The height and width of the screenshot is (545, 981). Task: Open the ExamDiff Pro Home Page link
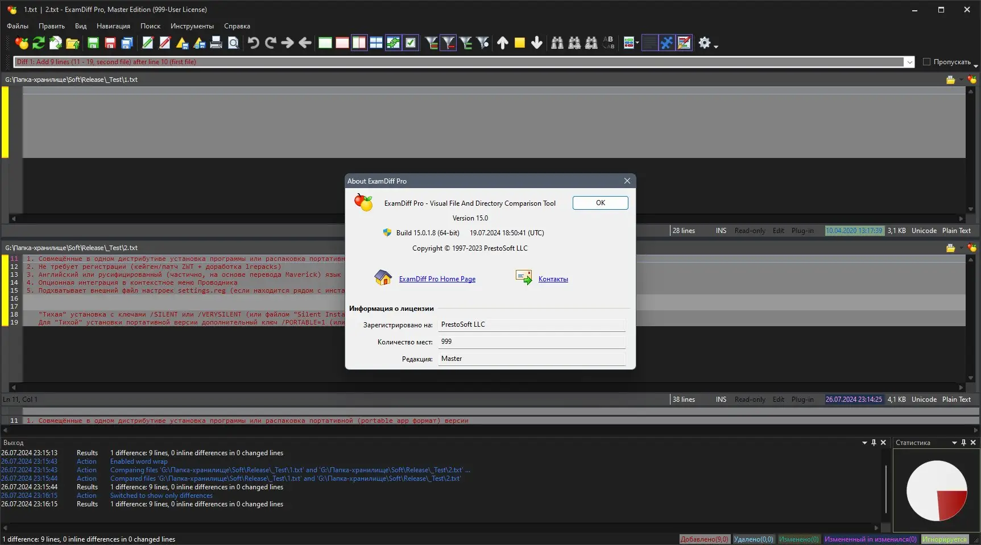(437, 279)
